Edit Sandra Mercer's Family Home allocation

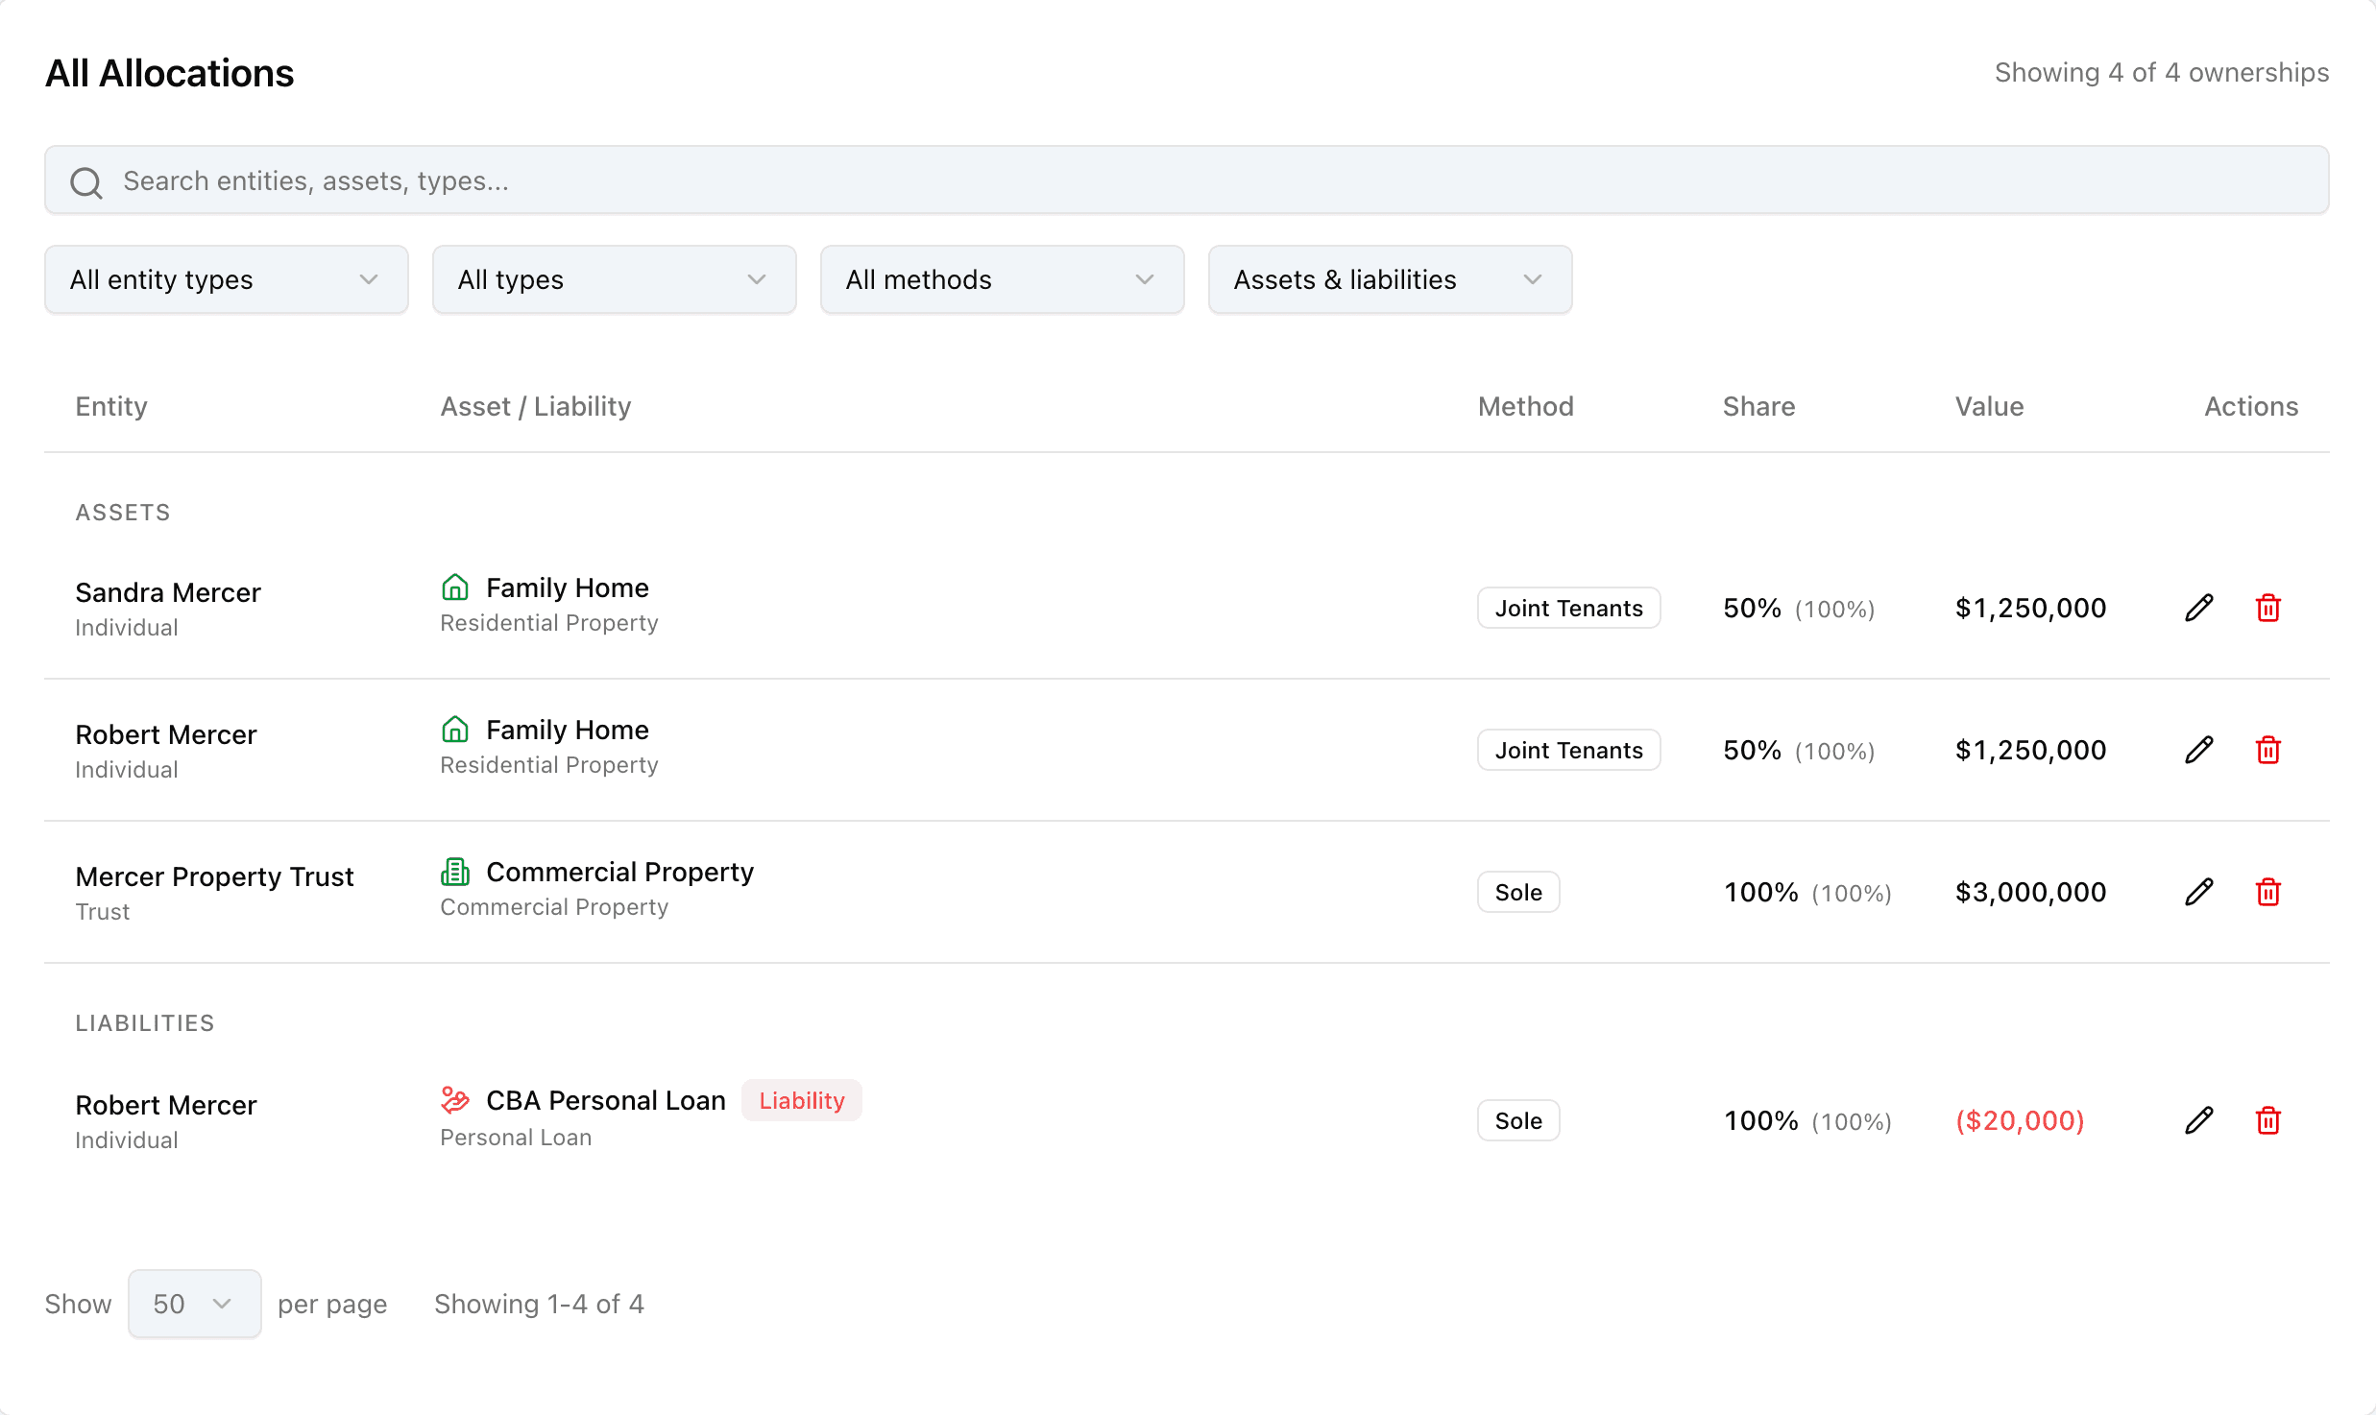click(x=2198, y=608)
